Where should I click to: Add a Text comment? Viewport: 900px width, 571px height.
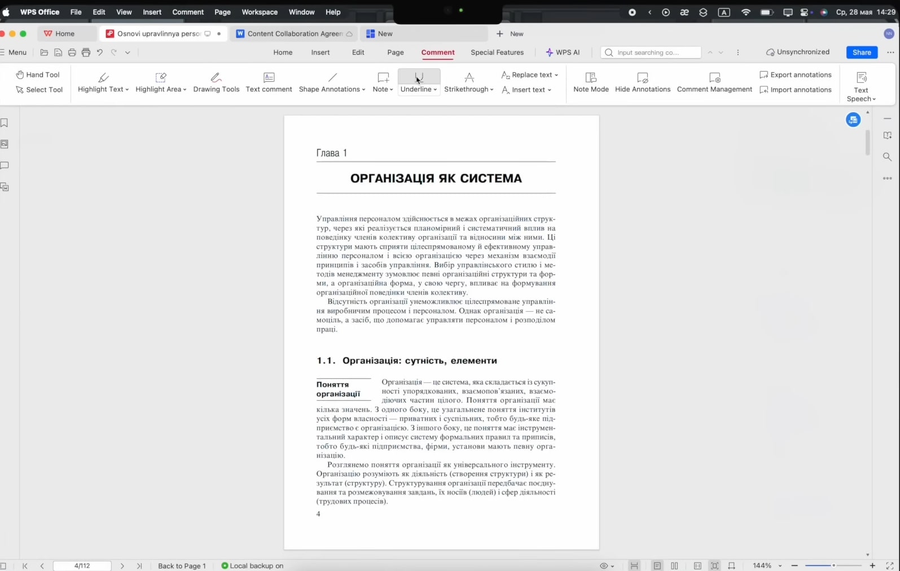[269, 82]
